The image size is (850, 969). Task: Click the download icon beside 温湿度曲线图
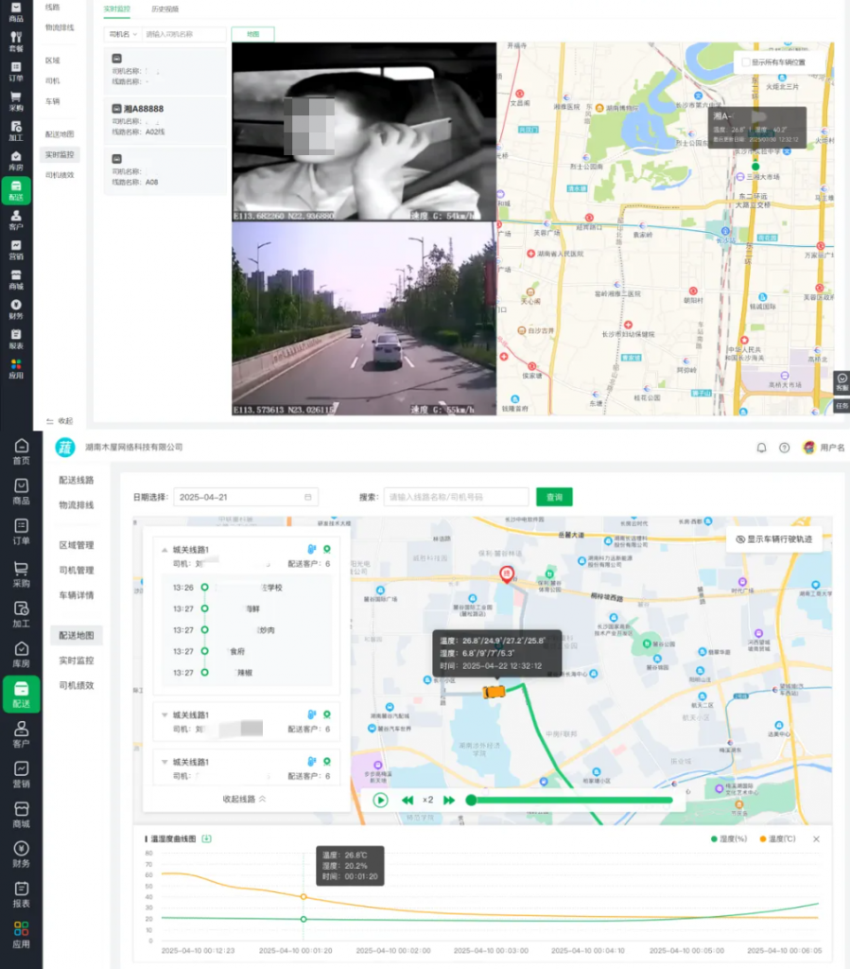pyautogui.click(x=207, y=838)
